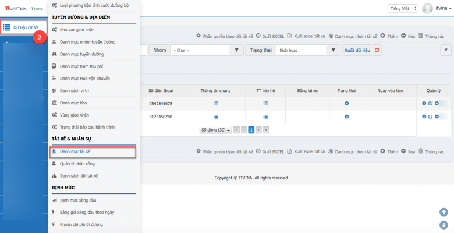This screenshot has height=233, width=454.
Task: Open the Số dòng (30) rows selector
Action: (215, 130)
